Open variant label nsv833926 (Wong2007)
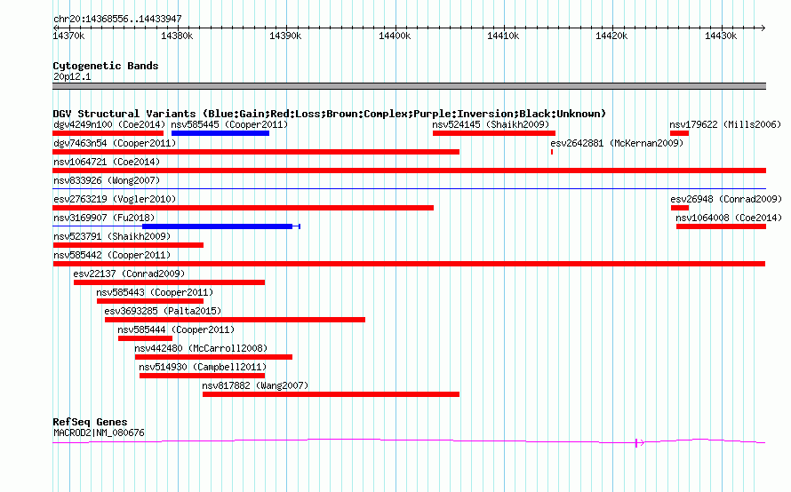 pos(107,180)
